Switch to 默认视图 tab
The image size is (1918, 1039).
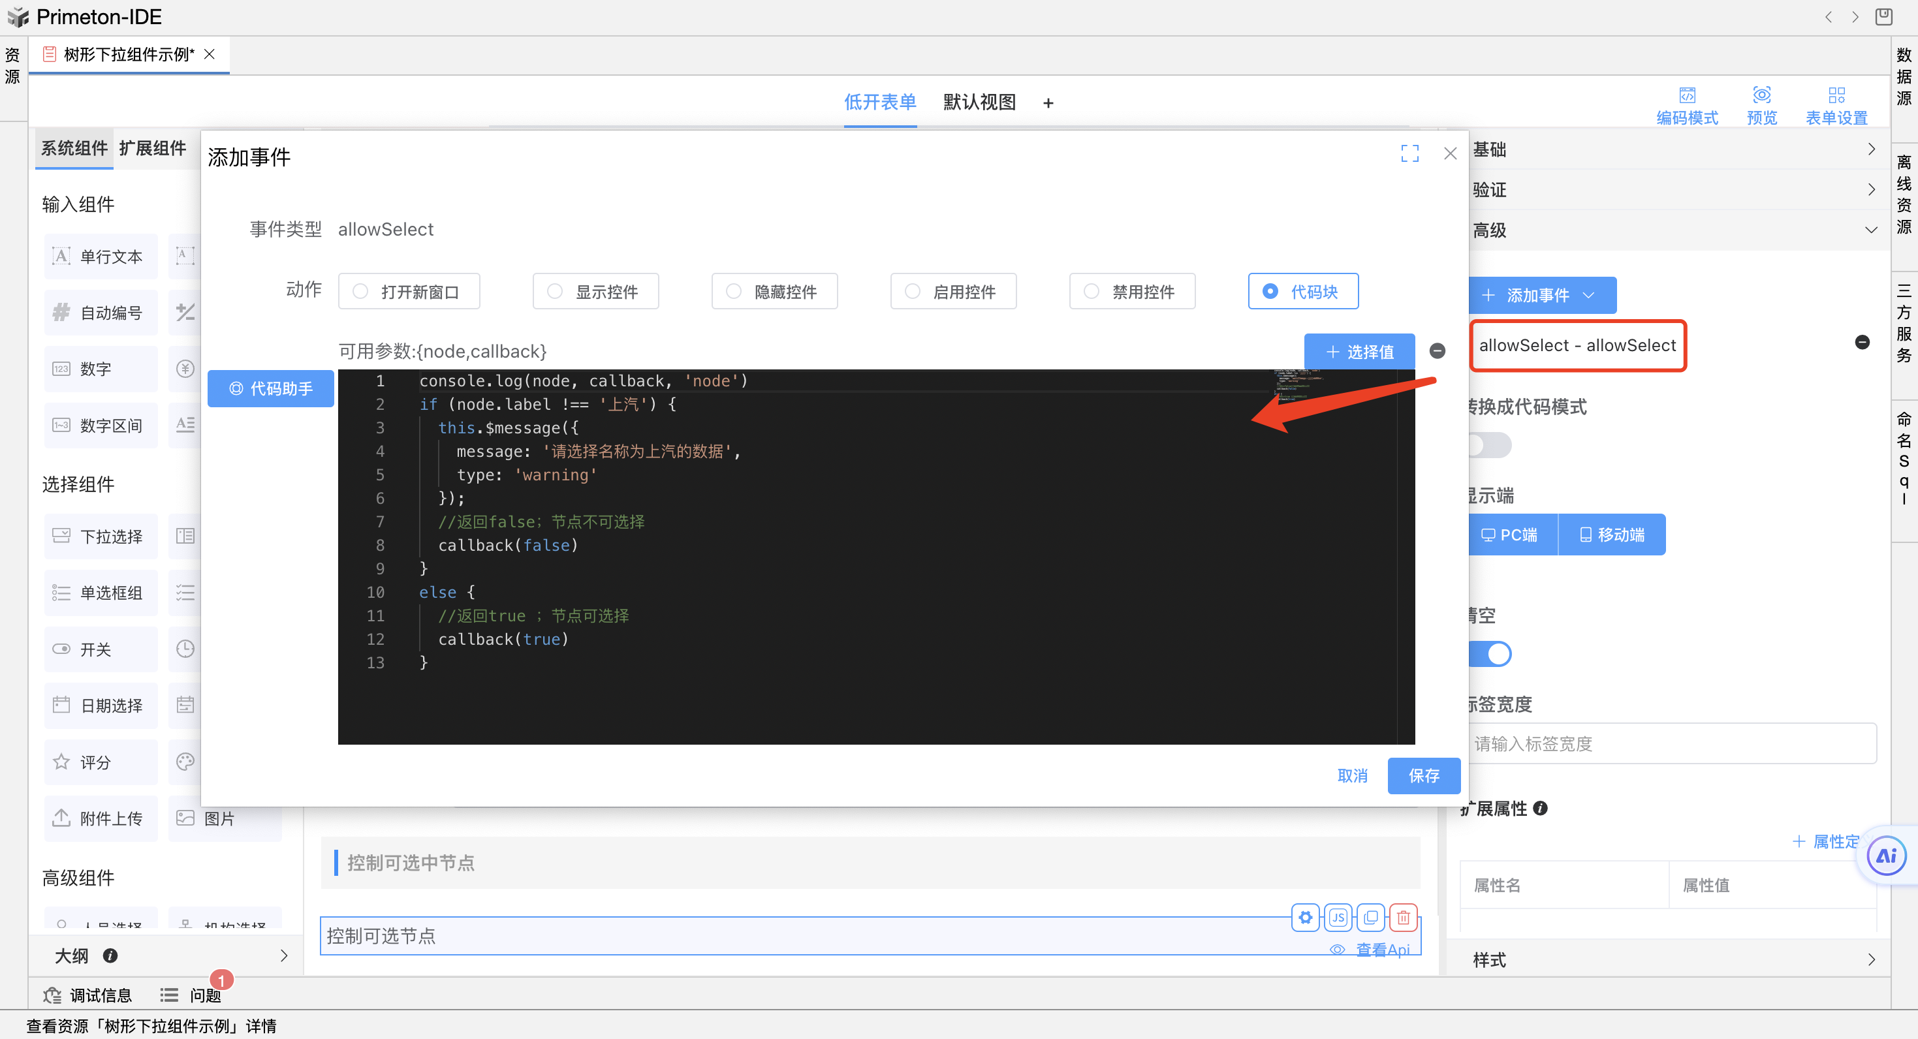(979, 102)
